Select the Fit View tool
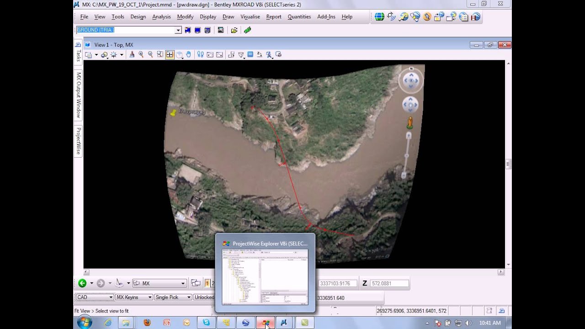585x329 pixels. coord(170,54)
